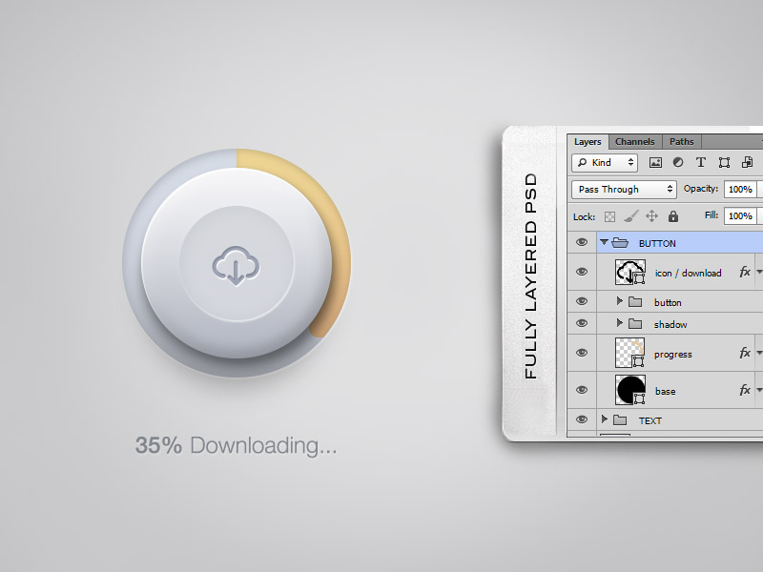
Task: Expand the shadow group triangle
Action: [x=619, y=323]
